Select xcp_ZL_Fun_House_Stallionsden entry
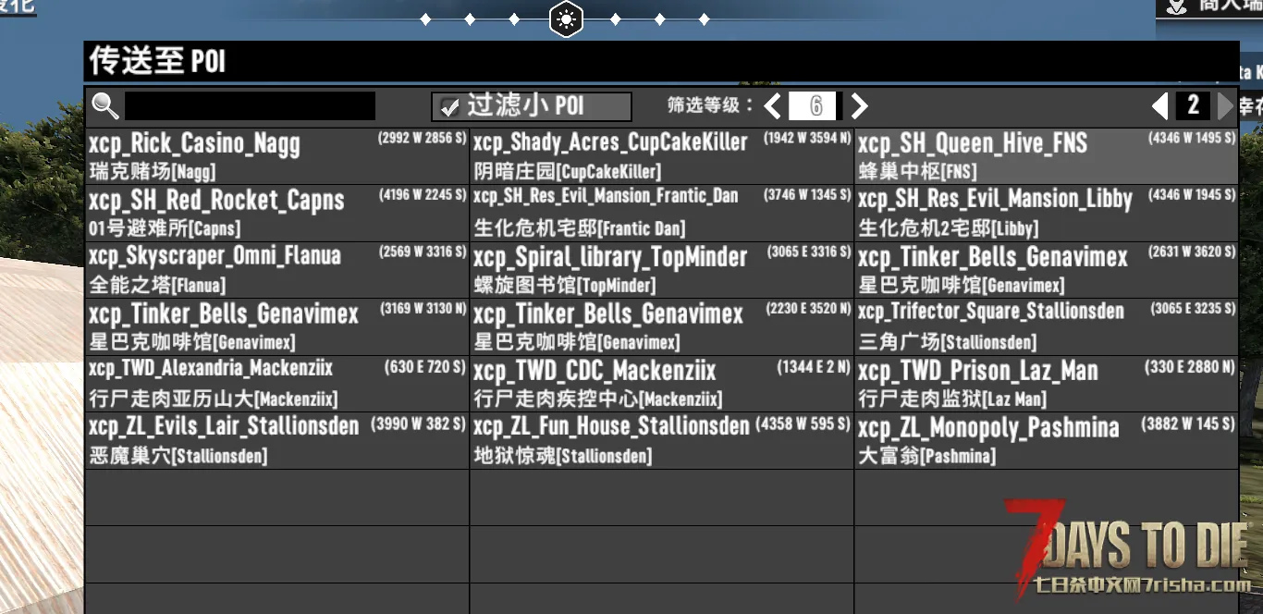 pos(662,441)
